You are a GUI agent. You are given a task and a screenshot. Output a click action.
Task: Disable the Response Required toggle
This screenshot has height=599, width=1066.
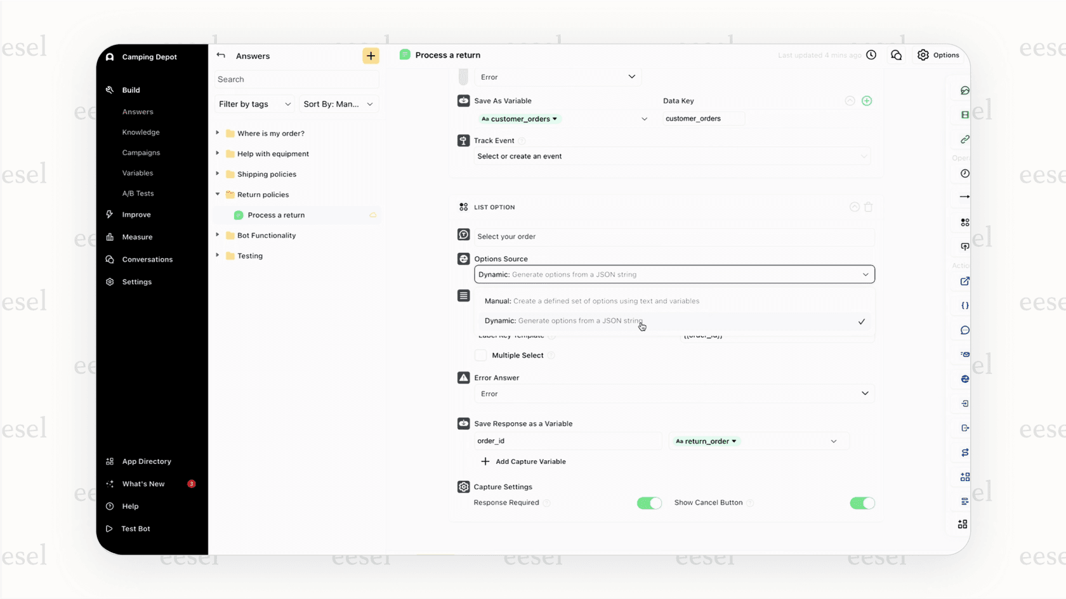pos(649,503)
